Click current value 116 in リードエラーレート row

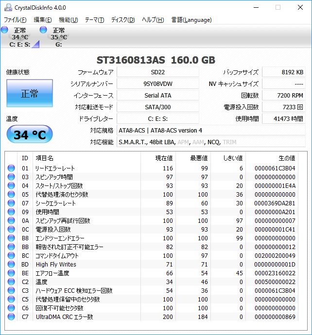(x=168, y=168)
